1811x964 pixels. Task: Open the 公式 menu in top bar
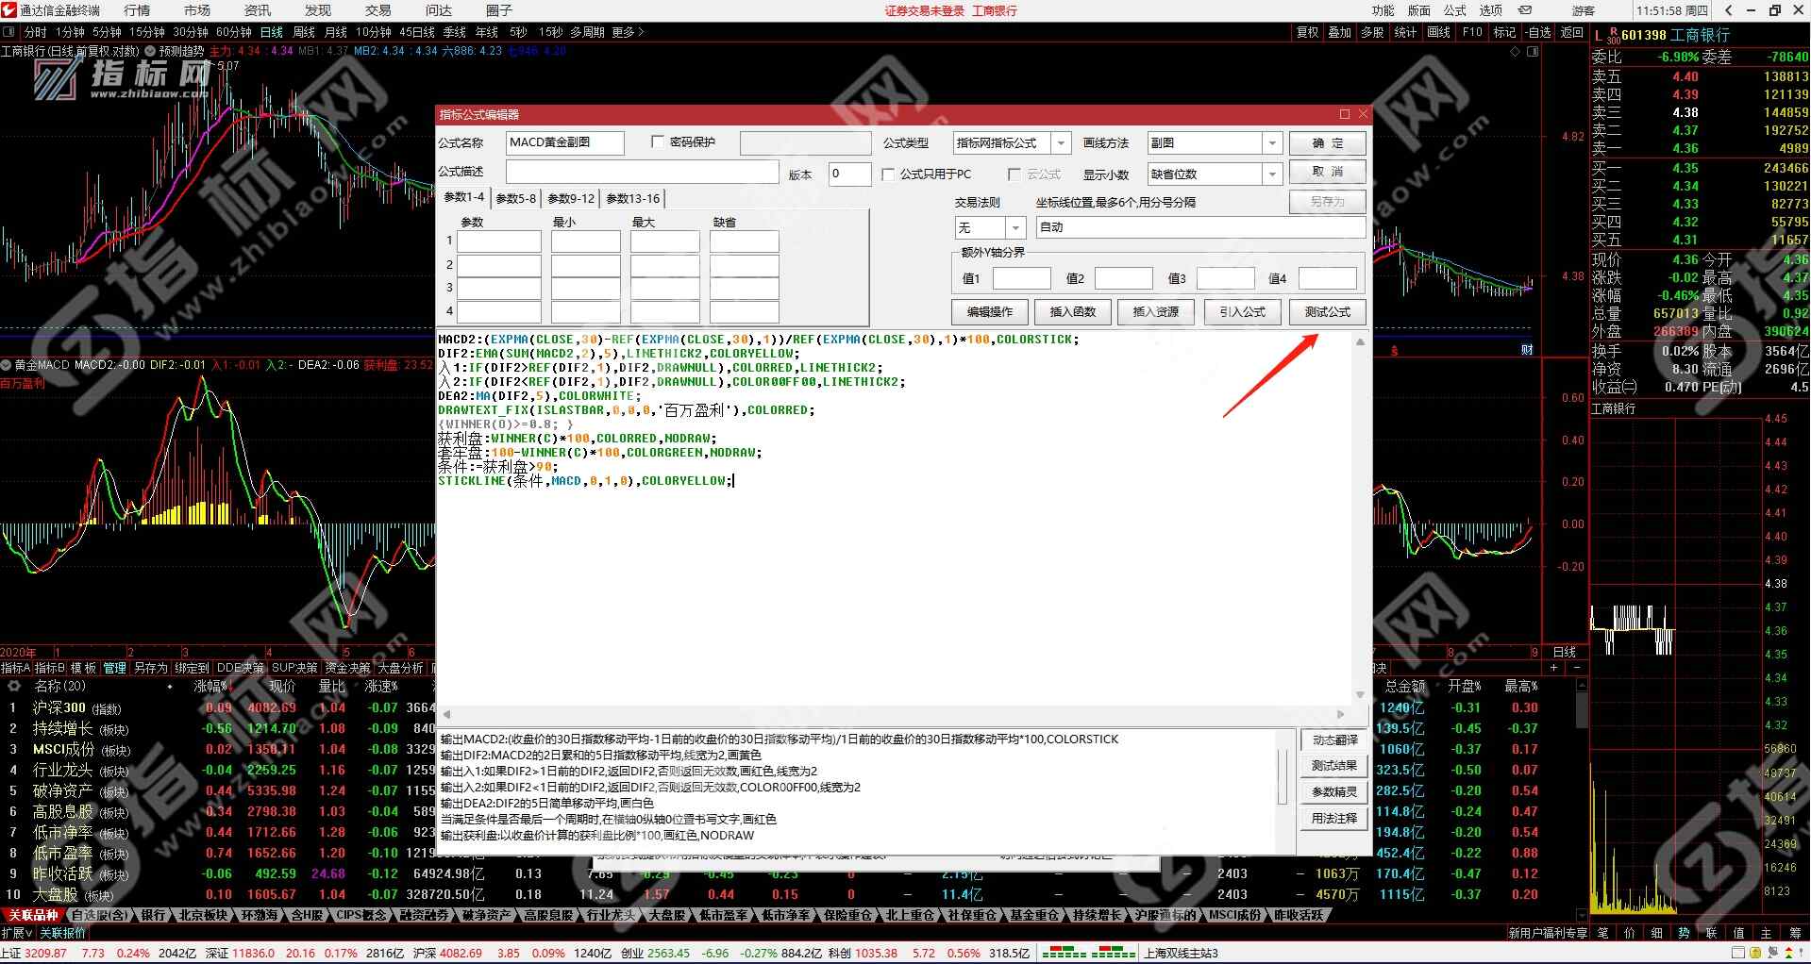[x=1454, y=10]
